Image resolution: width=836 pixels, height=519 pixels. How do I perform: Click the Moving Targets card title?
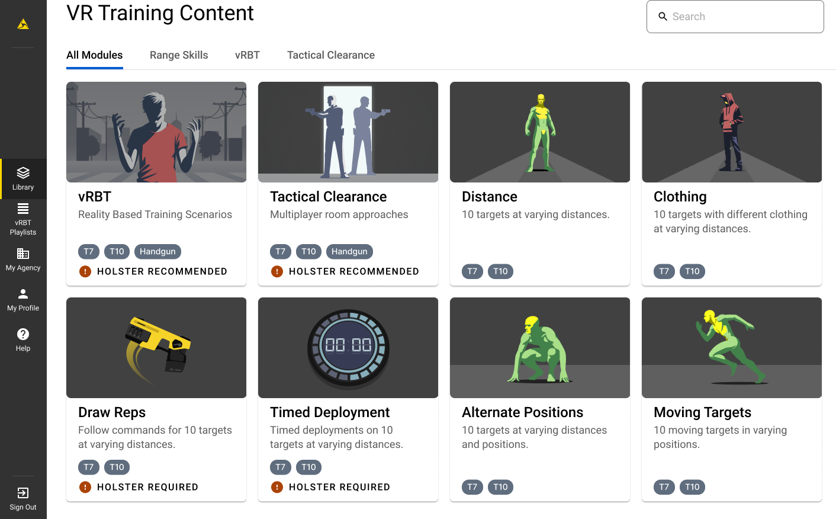[x=702, y=412]
